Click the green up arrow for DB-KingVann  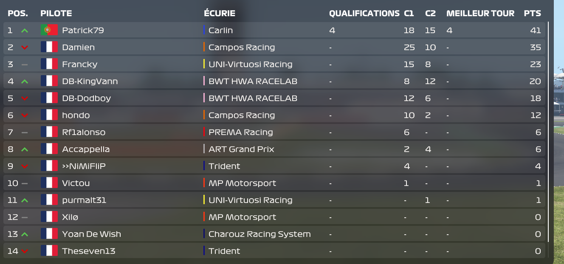(x=25, y=81)
